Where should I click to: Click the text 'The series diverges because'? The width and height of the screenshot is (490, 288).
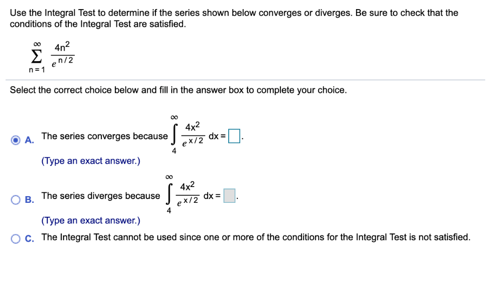pyautogui.click(x=100, y=196)
